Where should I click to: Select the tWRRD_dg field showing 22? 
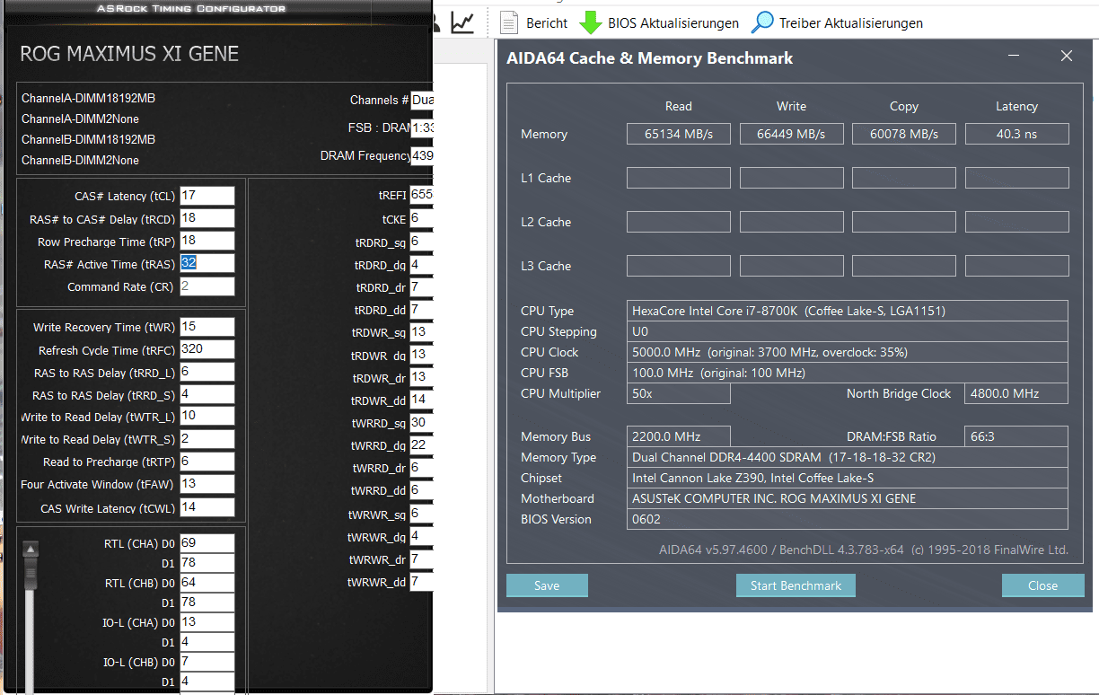[421, 445]
